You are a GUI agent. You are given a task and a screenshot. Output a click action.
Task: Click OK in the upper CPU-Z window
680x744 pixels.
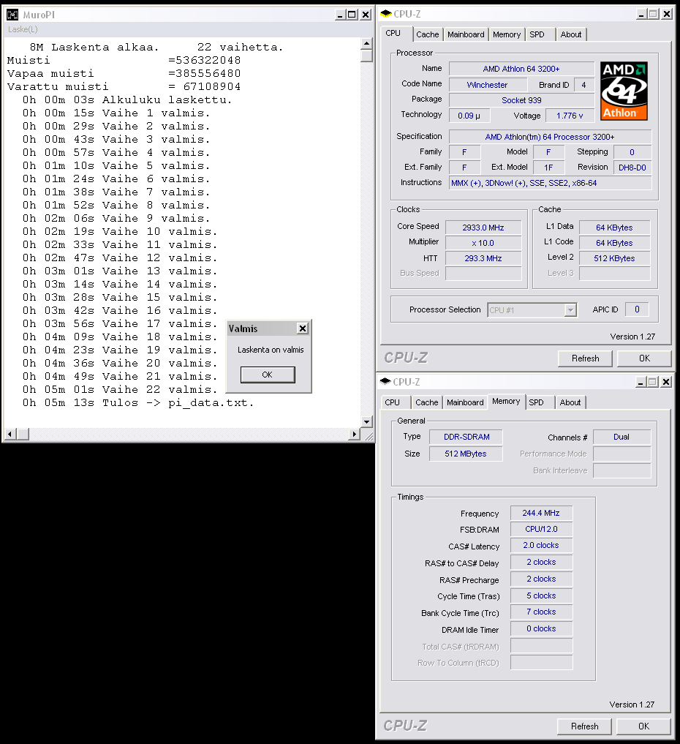[x=644, y=358]
